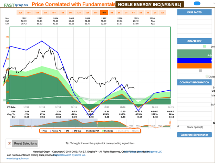Select the 7Y time range tab
The width and height of the screenshot is (215, 163).
pos(126,13)
